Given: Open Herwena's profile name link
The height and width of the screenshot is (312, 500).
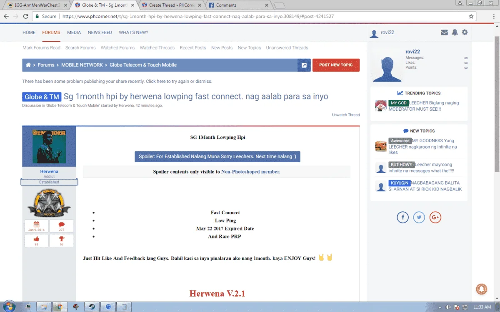Looking at the screenshot, I should tap(49, 171).
